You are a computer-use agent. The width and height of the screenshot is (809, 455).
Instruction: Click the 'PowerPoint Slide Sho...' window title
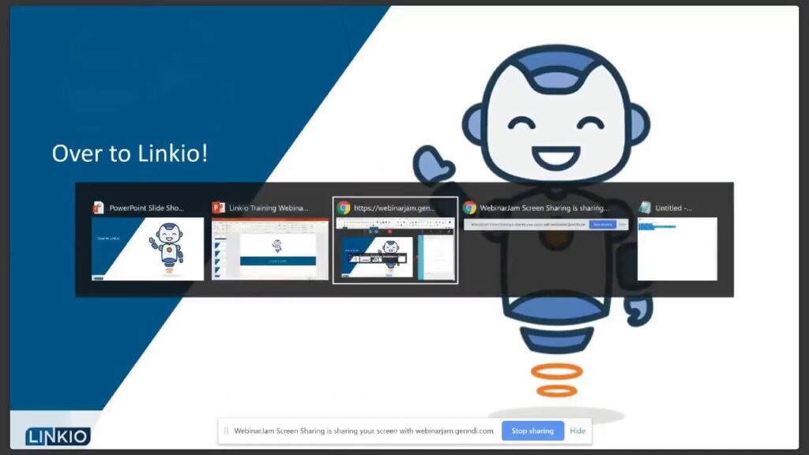click(x=146, y=208)
